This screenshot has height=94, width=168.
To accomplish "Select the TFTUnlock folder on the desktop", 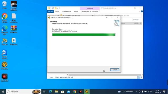I will (14, 42).
